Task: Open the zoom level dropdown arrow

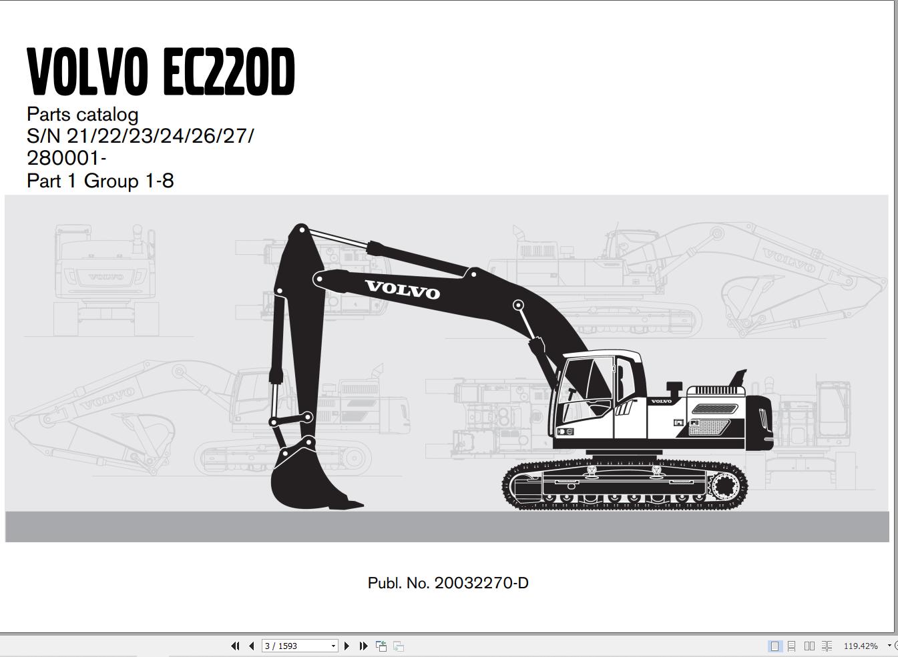Action: point(889,646)
